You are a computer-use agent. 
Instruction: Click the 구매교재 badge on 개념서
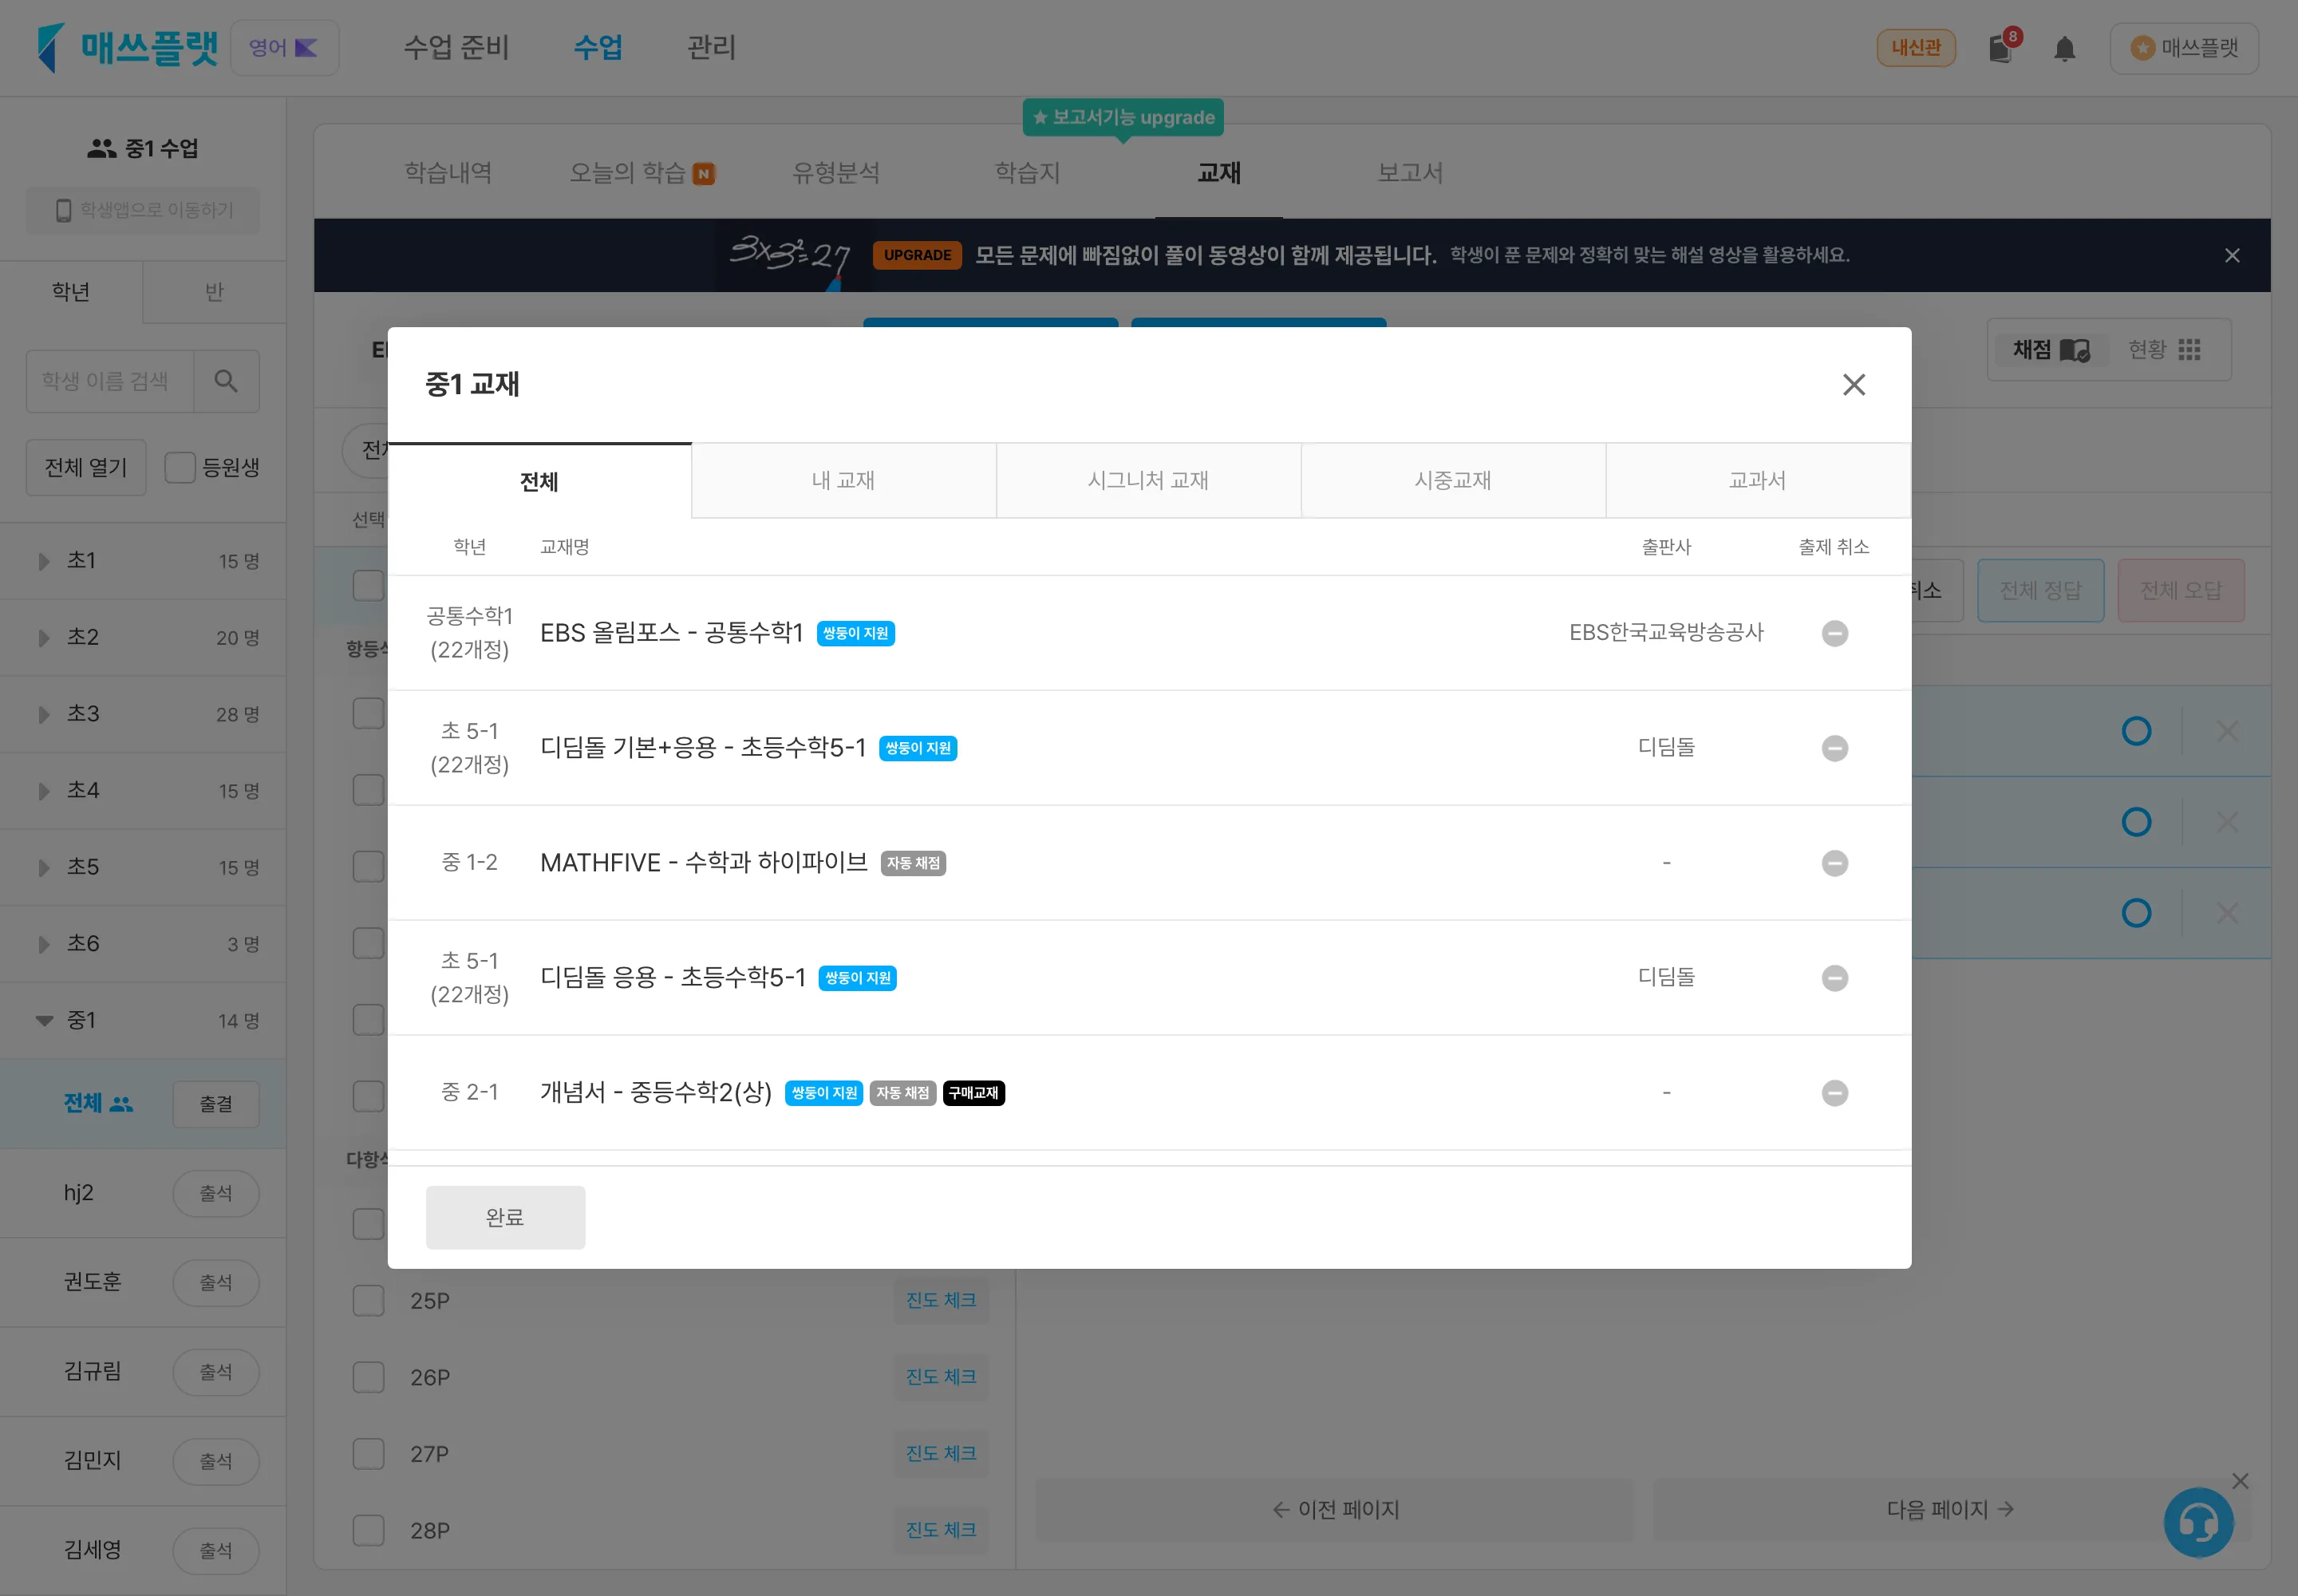click(x=973, y=1093)
